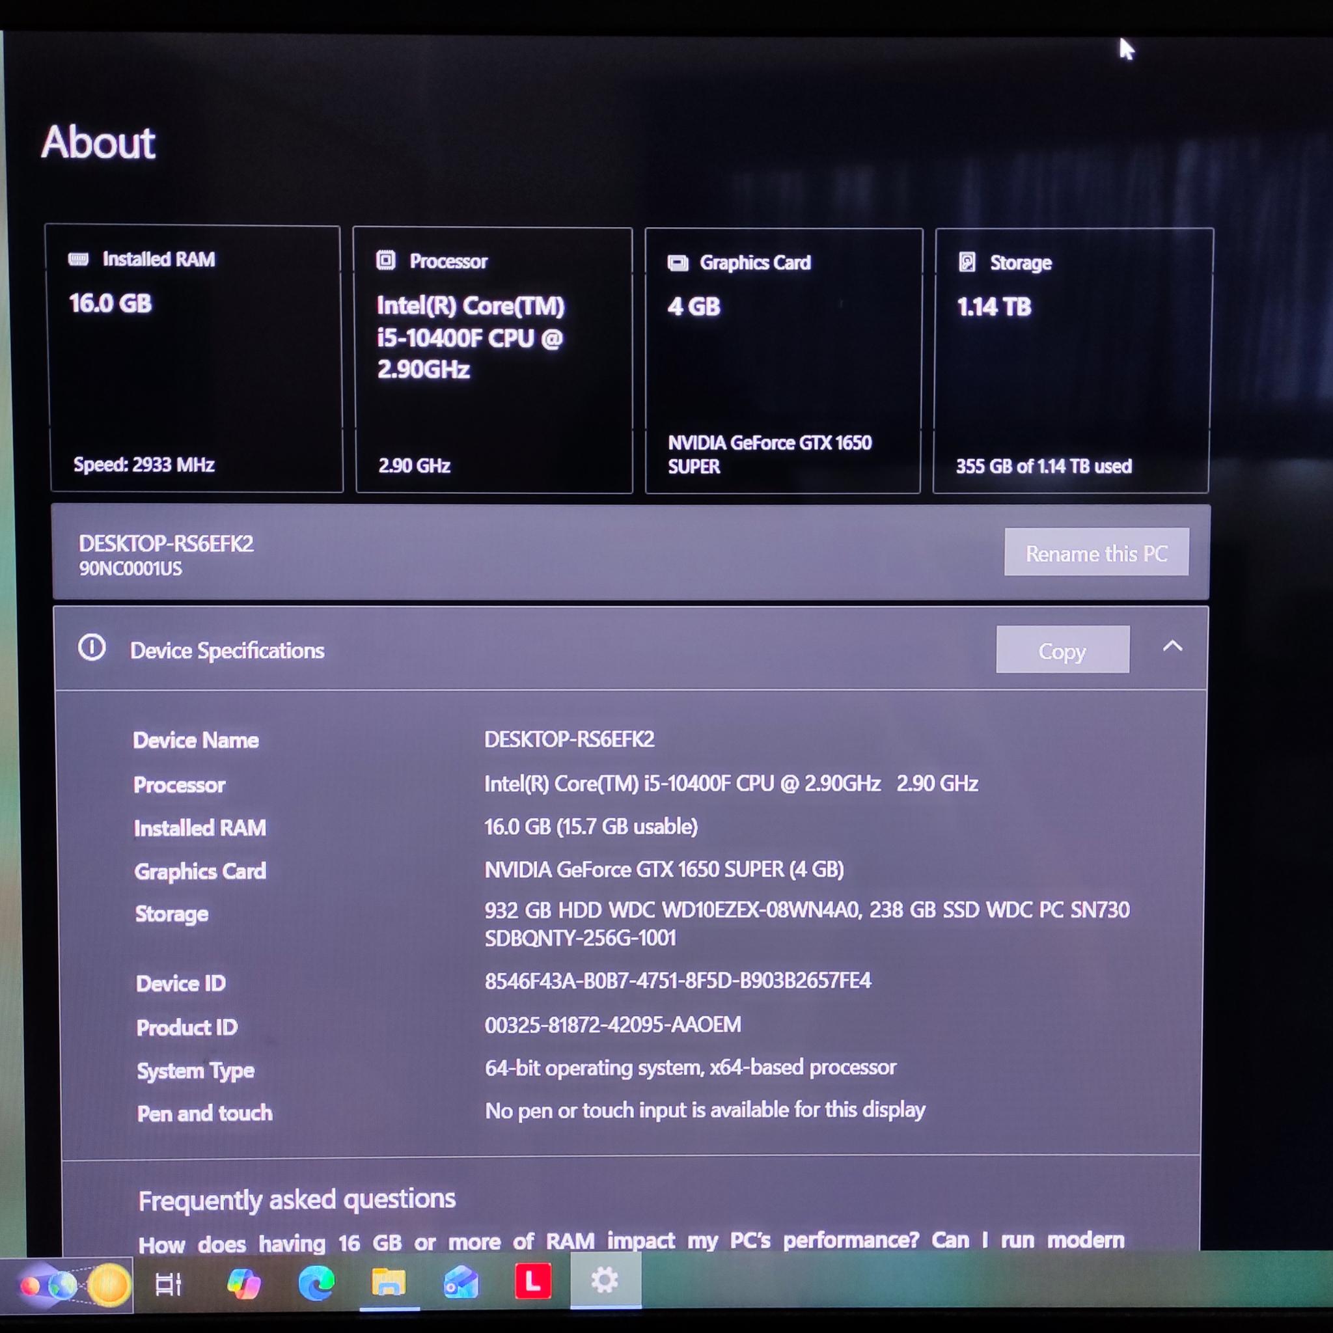Viewport: 1333px width, 1333px height.
Task: Collapse the Device Specifications section
Action: pyautogui.click(x=1173, y=646)
